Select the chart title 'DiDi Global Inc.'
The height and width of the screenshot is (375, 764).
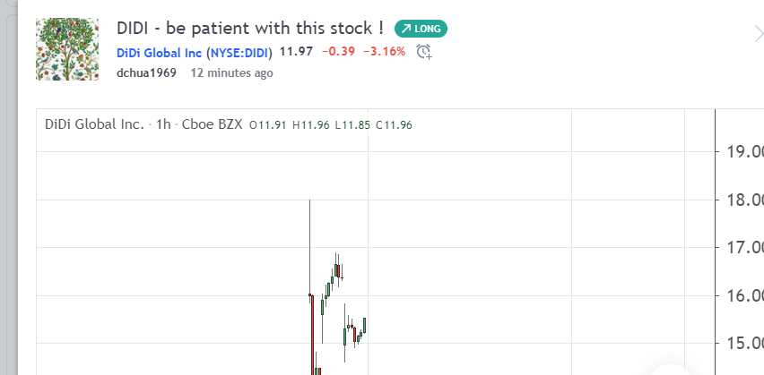point(94,124)
